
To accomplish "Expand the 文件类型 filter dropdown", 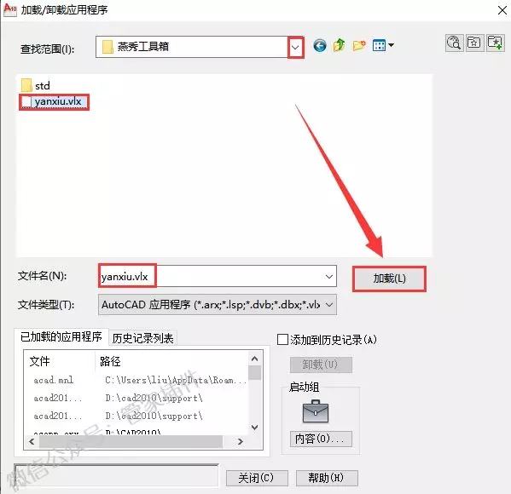I will pos(329,305).
